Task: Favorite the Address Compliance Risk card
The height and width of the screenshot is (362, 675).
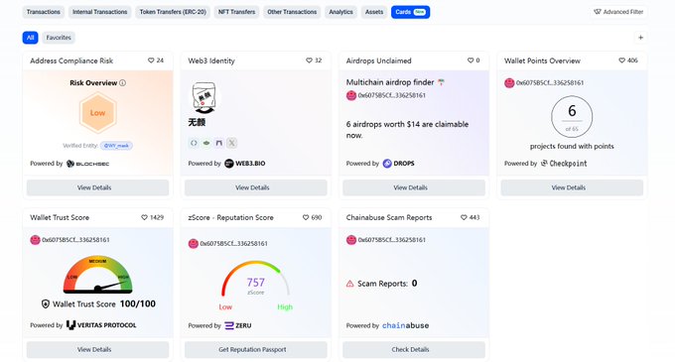Action: pos(151,60)
